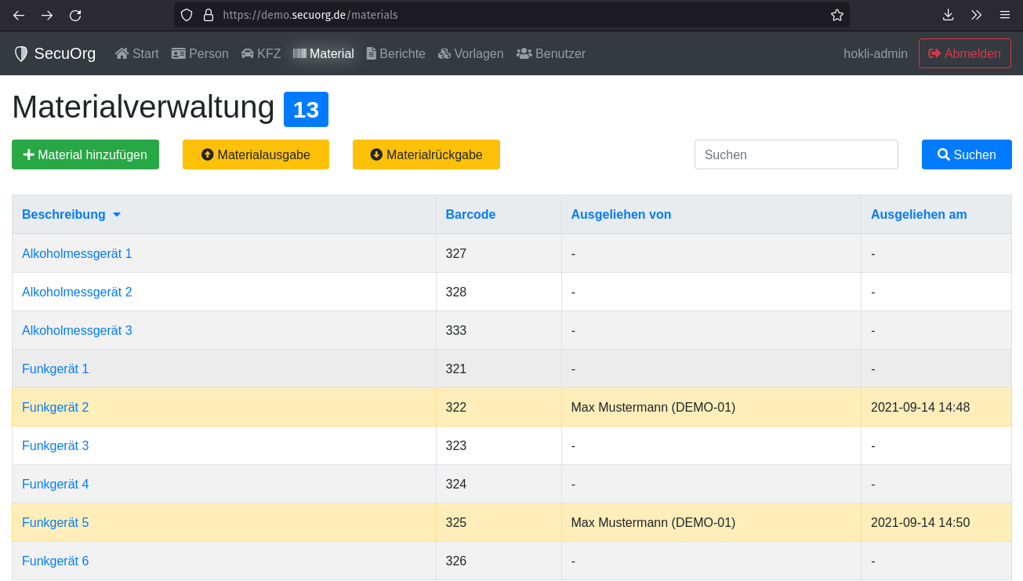Open the Start menu item
1023x581 pixels.
[136, 53]
